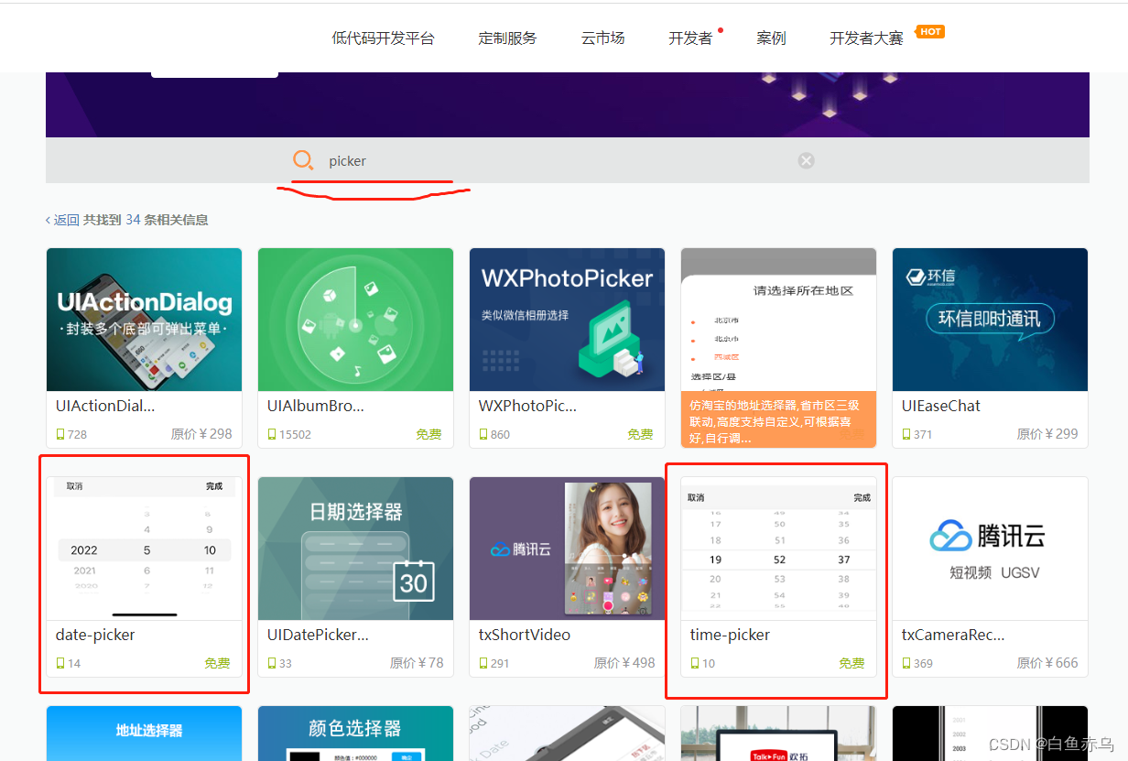Click the download icon next to date-picker's count
1128x761 pixels.
(x=61, y=662)
